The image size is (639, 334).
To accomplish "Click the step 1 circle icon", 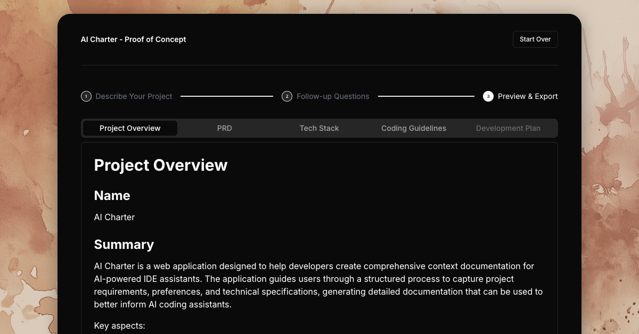I will pos(86,96).
